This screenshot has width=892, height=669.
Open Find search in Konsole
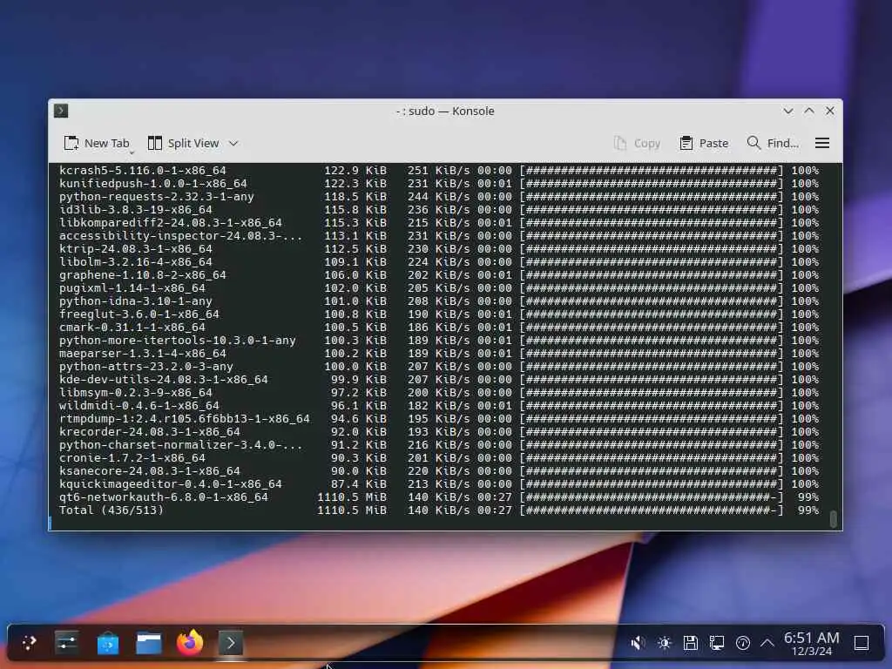coord(773,144)
